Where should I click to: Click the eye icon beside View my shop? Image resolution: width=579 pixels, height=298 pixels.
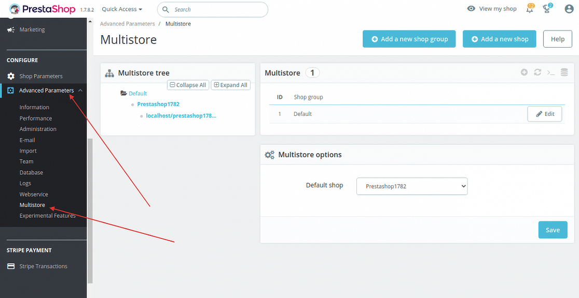(471, 8)
